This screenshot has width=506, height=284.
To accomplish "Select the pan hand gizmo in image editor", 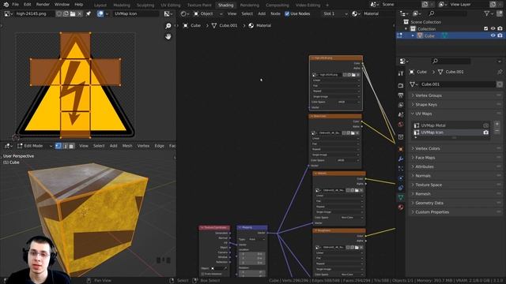I will (168, 36).
